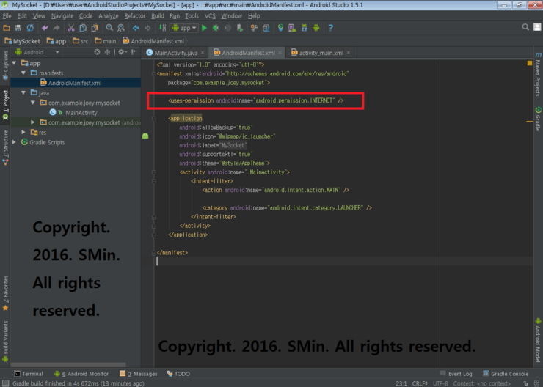Image resolution: width=543 pixels, height=387 pixels.
Task: Open the Build menu
Action: [158, 16]
